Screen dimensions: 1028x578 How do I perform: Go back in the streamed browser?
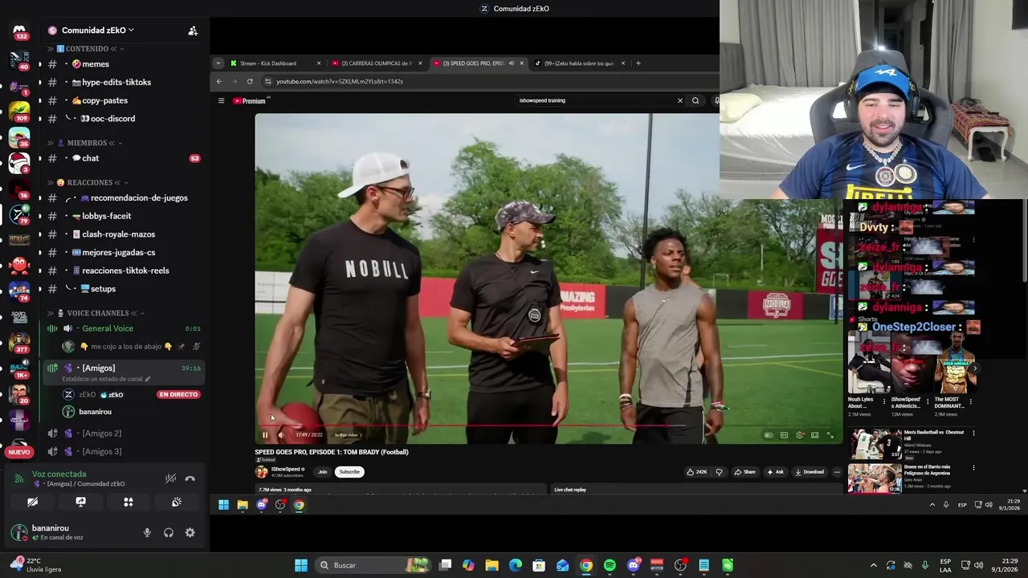pos(219,81)
